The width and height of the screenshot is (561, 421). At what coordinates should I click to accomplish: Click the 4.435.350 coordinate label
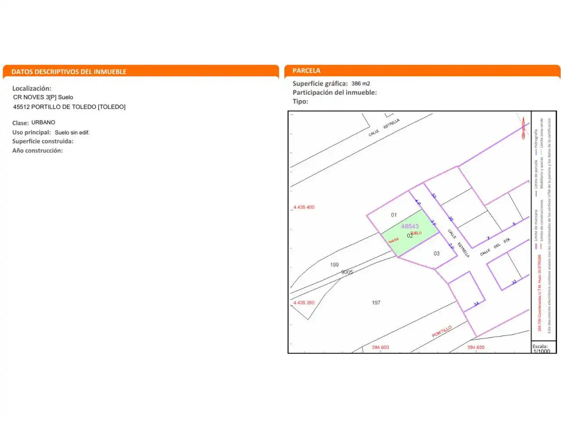point(304,303)
